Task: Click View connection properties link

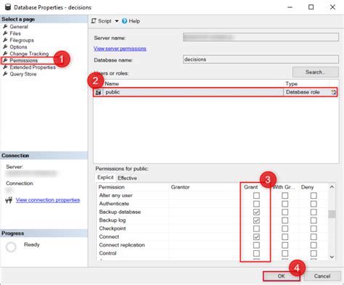Action: pos(48,200)
